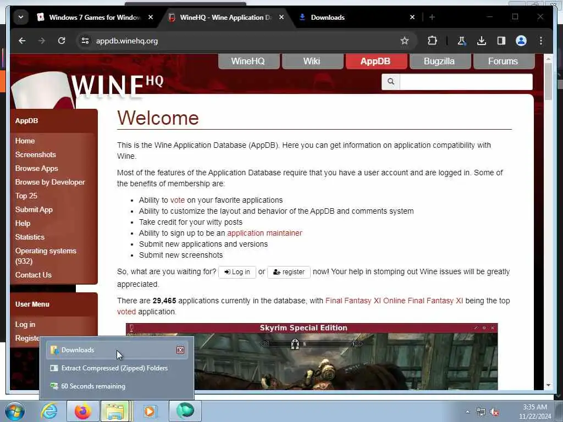Select Extract Compressed (Zipped) Folders window
This screenshot has width=563, height=422.
117,368
